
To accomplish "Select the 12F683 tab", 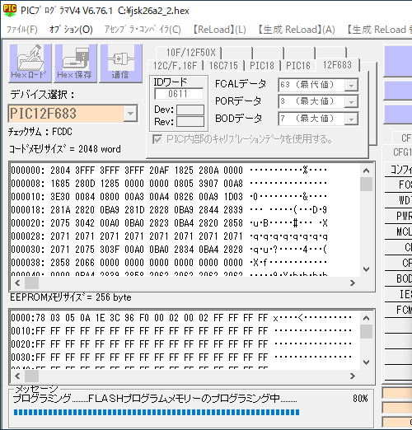I will [337, 65].
